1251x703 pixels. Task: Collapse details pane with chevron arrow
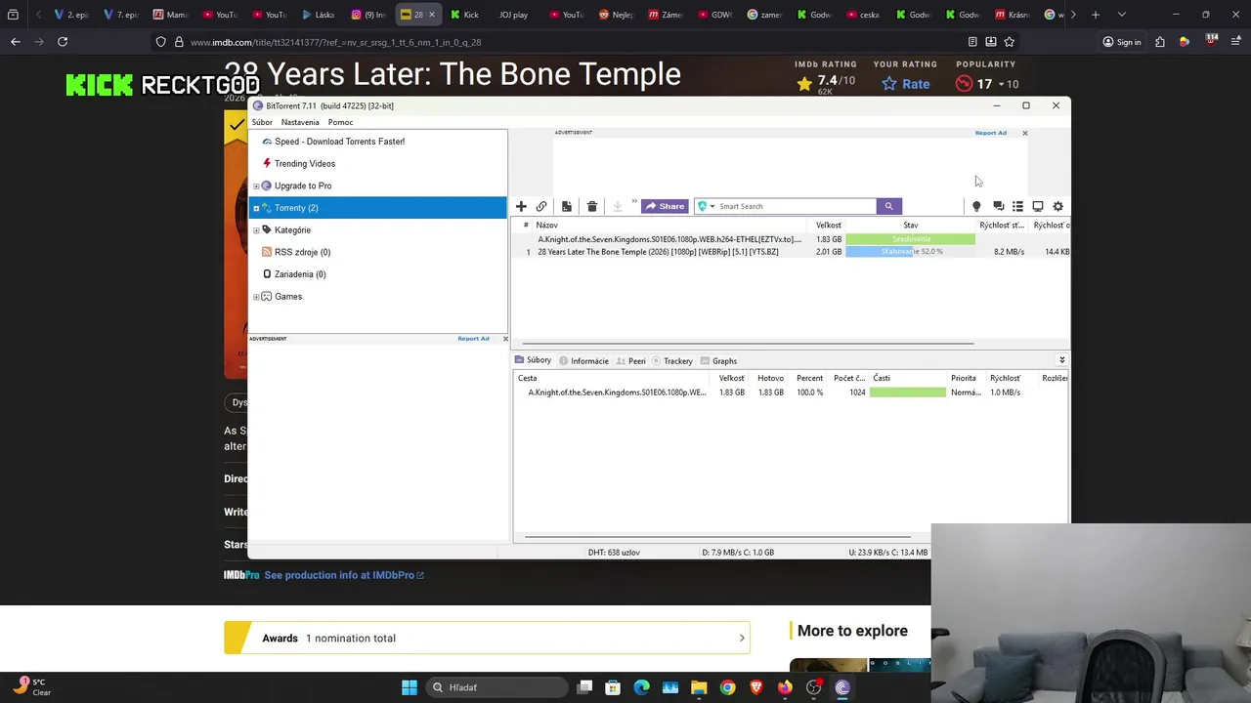(x=1061, y=360)
